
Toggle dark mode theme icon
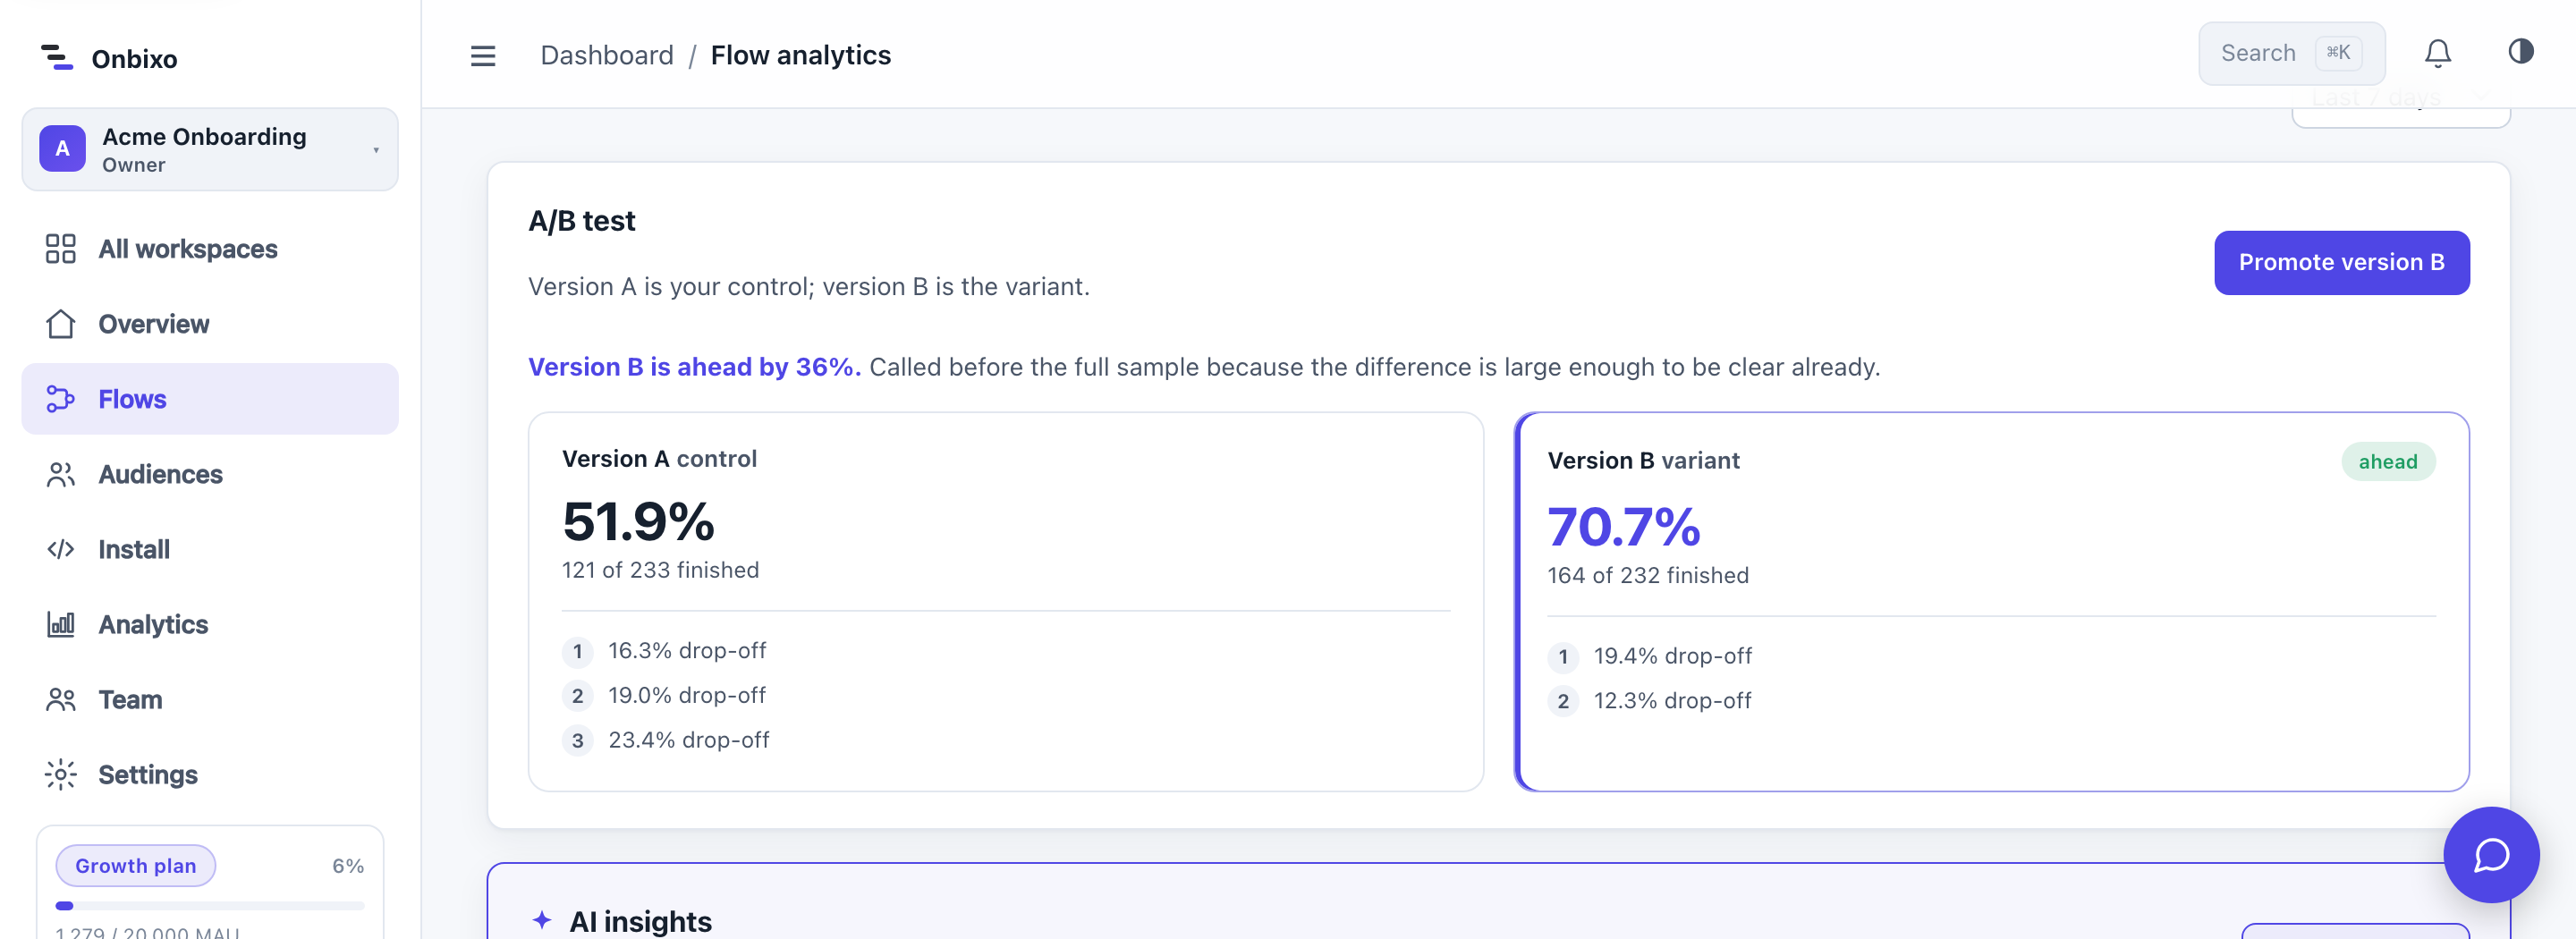[x=2520, y=51]
